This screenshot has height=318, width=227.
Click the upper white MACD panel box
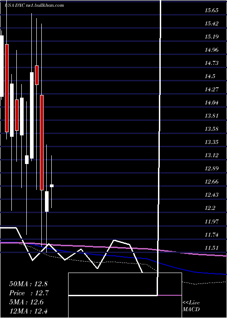[x=125, y=284]
